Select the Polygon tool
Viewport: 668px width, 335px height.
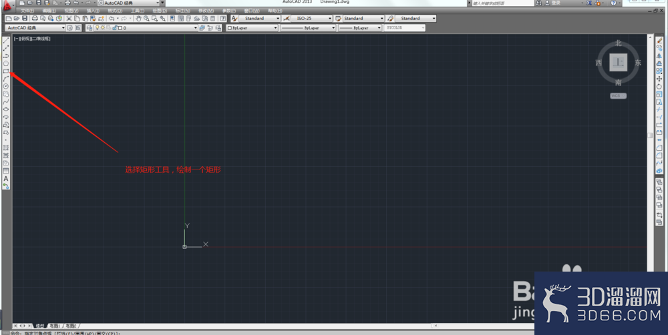click(6, 63)
